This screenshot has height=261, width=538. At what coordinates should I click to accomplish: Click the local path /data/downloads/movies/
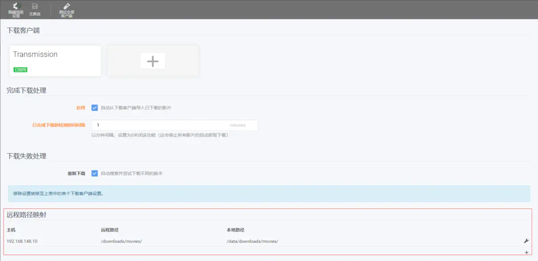click(252, 241)
